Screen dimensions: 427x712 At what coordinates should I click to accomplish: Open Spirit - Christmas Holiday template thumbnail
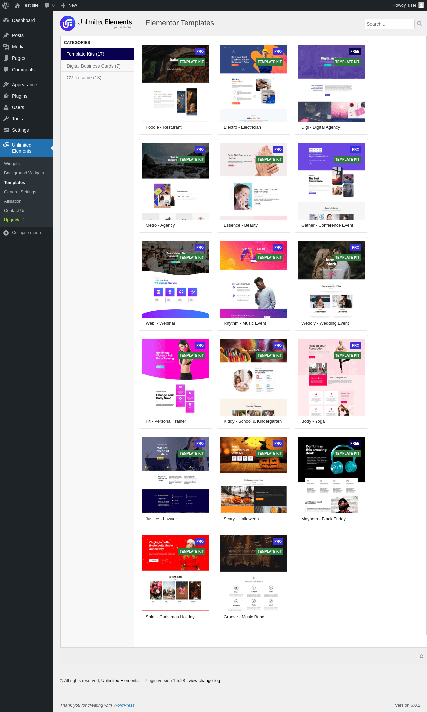[176, 573]
